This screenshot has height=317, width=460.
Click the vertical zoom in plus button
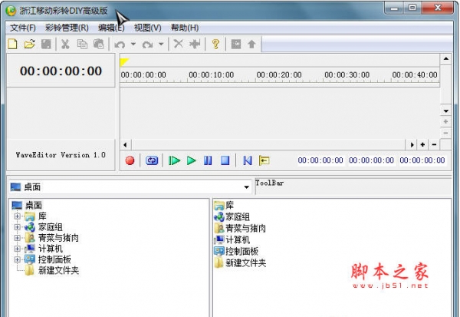(445, 121)
